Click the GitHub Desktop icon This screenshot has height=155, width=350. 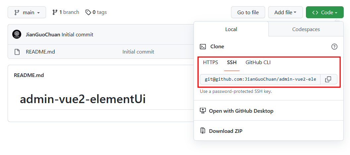203,111
